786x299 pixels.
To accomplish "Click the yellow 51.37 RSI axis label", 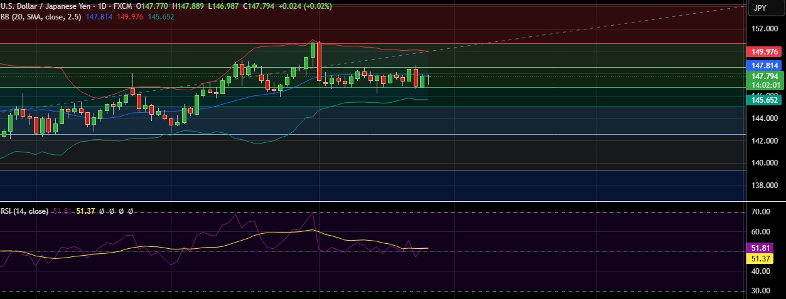I will pos(761,258).
